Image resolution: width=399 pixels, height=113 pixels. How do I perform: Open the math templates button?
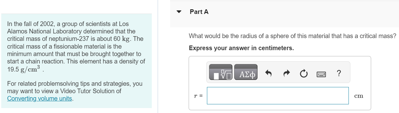(x=221, y=72)
